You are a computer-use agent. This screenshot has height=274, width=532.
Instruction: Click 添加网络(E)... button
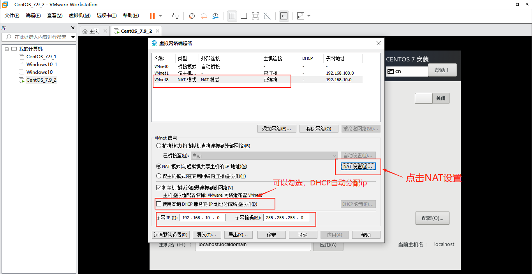tap(277, 129)
